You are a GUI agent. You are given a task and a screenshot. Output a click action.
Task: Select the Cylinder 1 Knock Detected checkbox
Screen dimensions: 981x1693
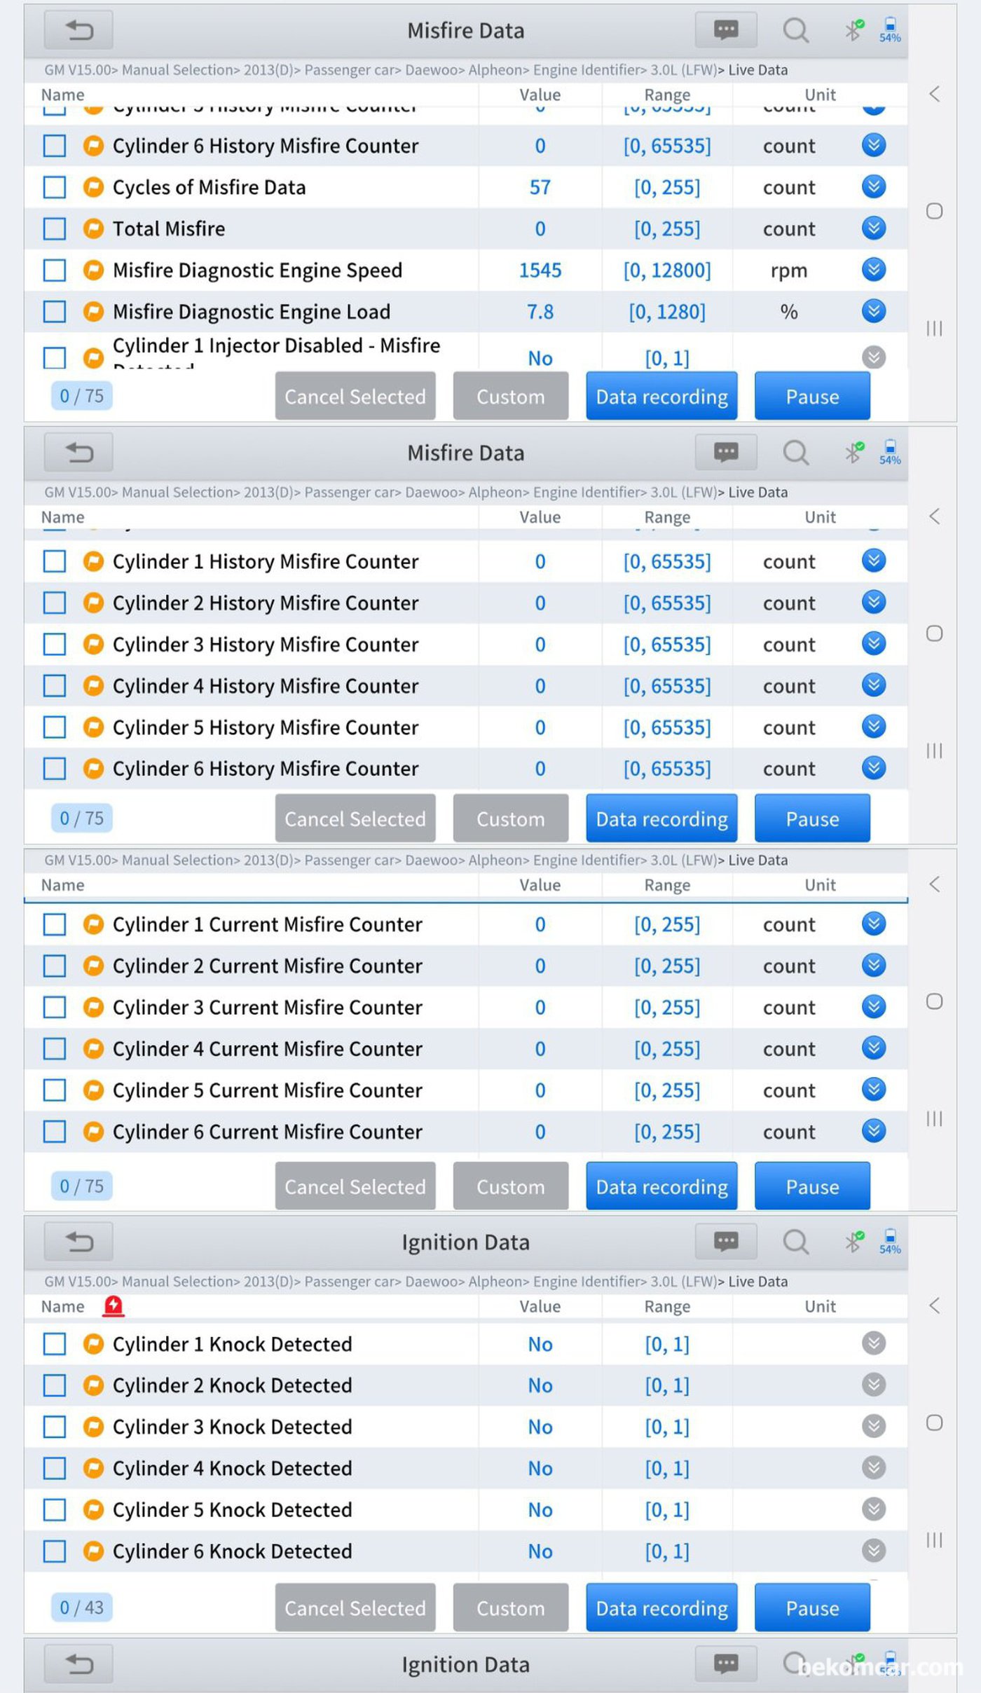55,1344
